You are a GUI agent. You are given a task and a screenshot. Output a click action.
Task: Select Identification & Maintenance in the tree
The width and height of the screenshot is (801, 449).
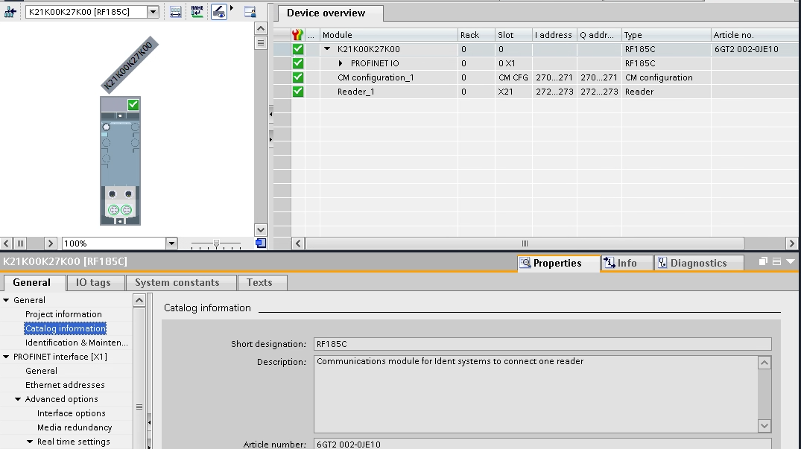(x=77, y=343)
